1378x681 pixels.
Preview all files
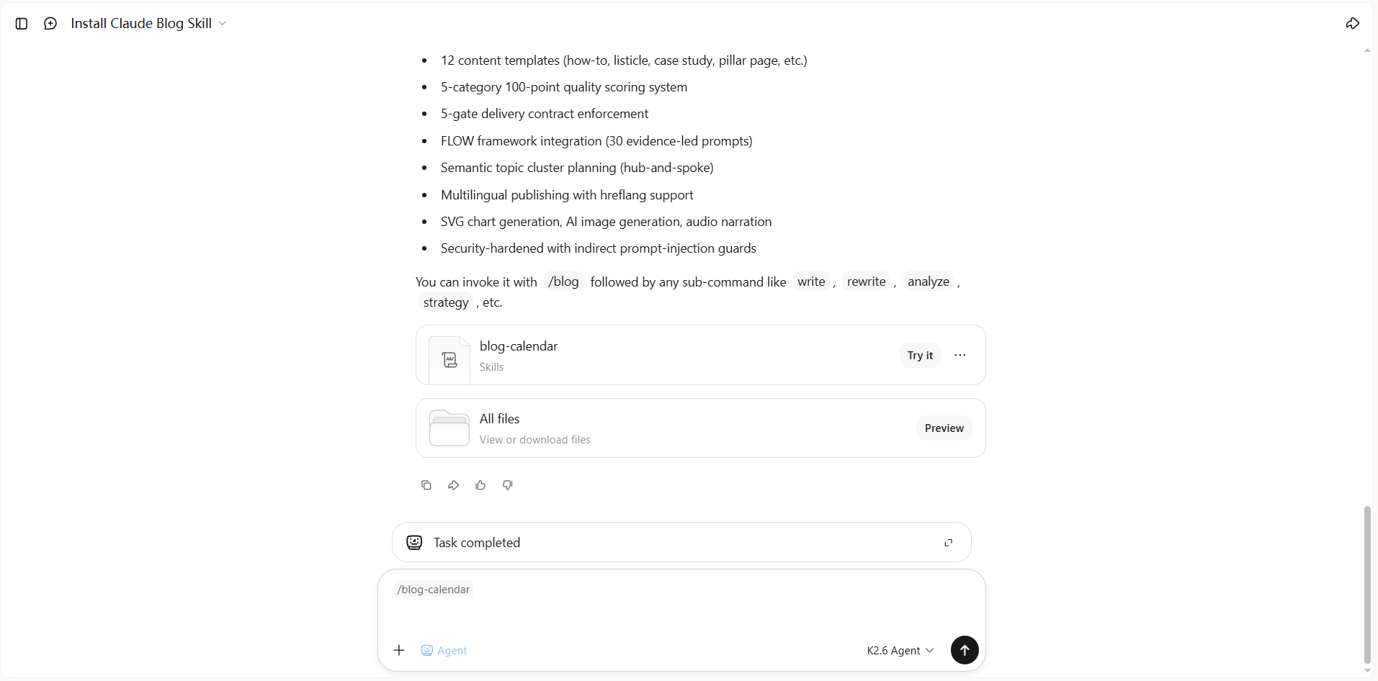point(944,428)
